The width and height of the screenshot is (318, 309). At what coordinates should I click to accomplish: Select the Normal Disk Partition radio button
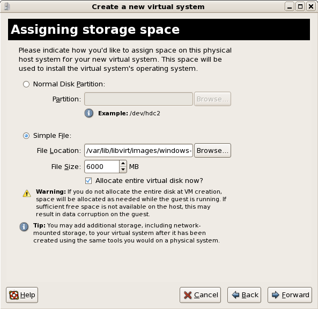pyautogui.click(x=26, y=84)
